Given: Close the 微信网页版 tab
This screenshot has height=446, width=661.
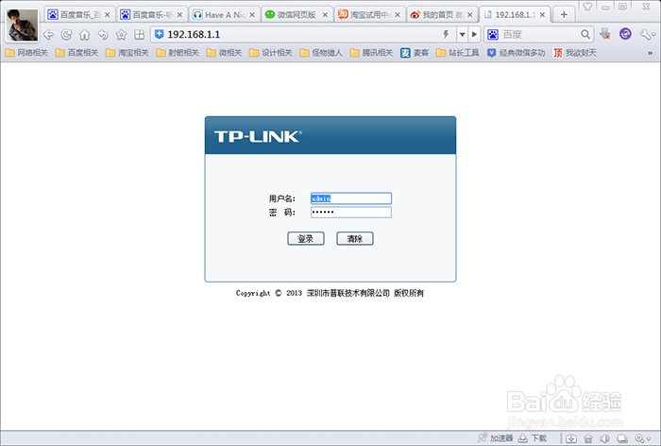Looking at the screenshot, I should coord(325,15).
